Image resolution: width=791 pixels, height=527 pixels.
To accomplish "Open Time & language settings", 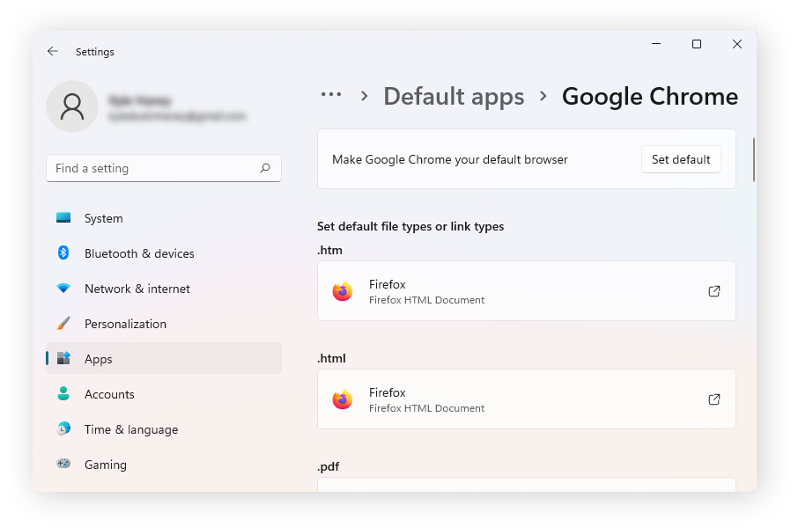I will click(x=129, y=429).
